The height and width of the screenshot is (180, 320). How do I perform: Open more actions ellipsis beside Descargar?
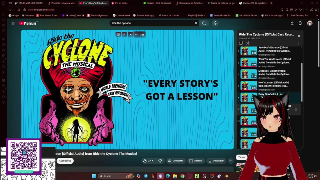point(230,161)
